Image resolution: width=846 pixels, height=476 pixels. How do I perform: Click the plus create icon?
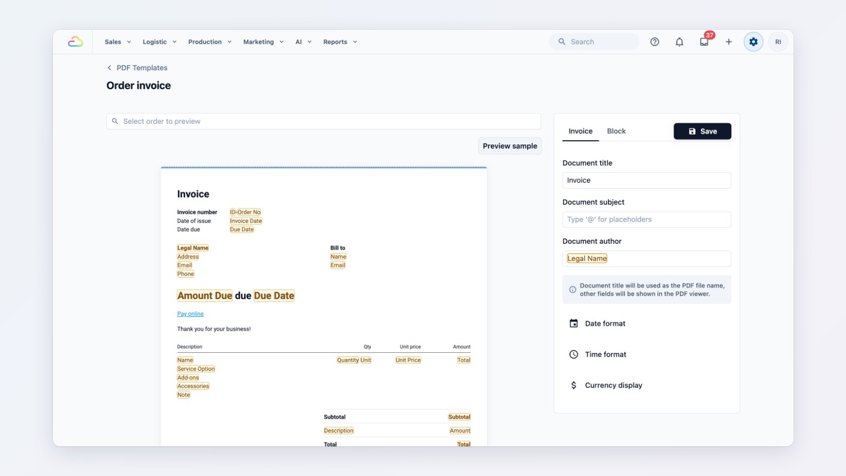point(729,42)
